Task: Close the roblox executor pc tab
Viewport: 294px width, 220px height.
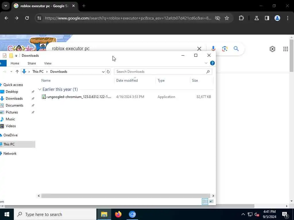Action: tap(73, 6)
